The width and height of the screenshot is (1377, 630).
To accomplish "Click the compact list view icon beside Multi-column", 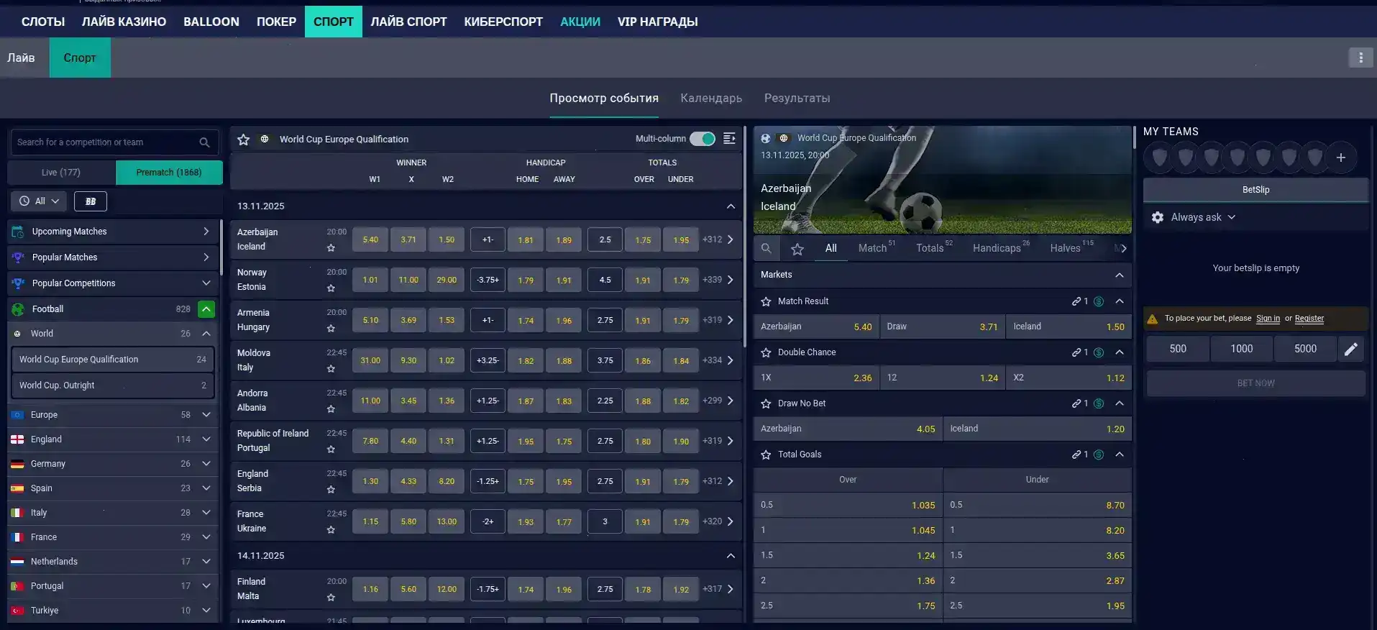I will pos(729,139).
